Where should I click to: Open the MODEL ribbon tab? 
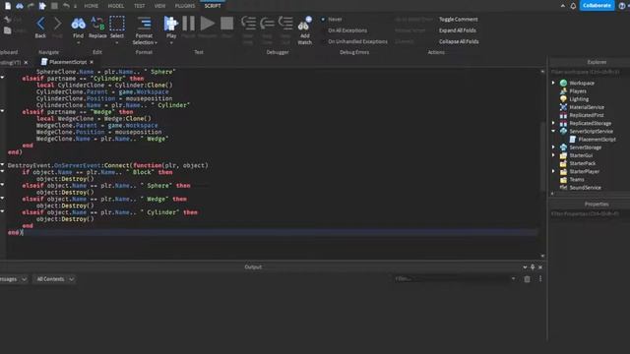tap(116, 6)
